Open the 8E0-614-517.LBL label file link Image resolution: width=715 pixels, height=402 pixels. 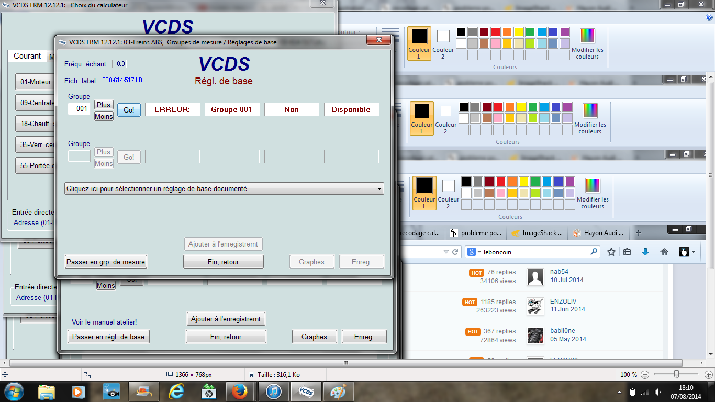pos(124,80)
